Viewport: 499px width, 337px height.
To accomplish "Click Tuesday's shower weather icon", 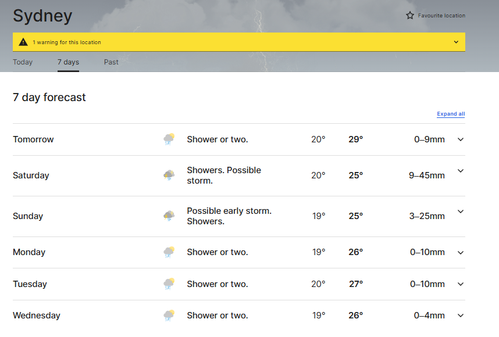I will coord(169,284).
